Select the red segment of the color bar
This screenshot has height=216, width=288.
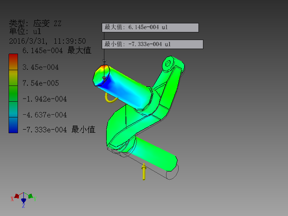[x=13, y=62]
